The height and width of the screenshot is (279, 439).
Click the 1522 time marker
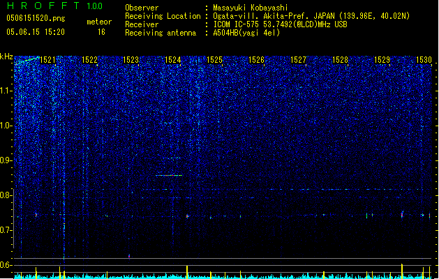pos(89,60)
